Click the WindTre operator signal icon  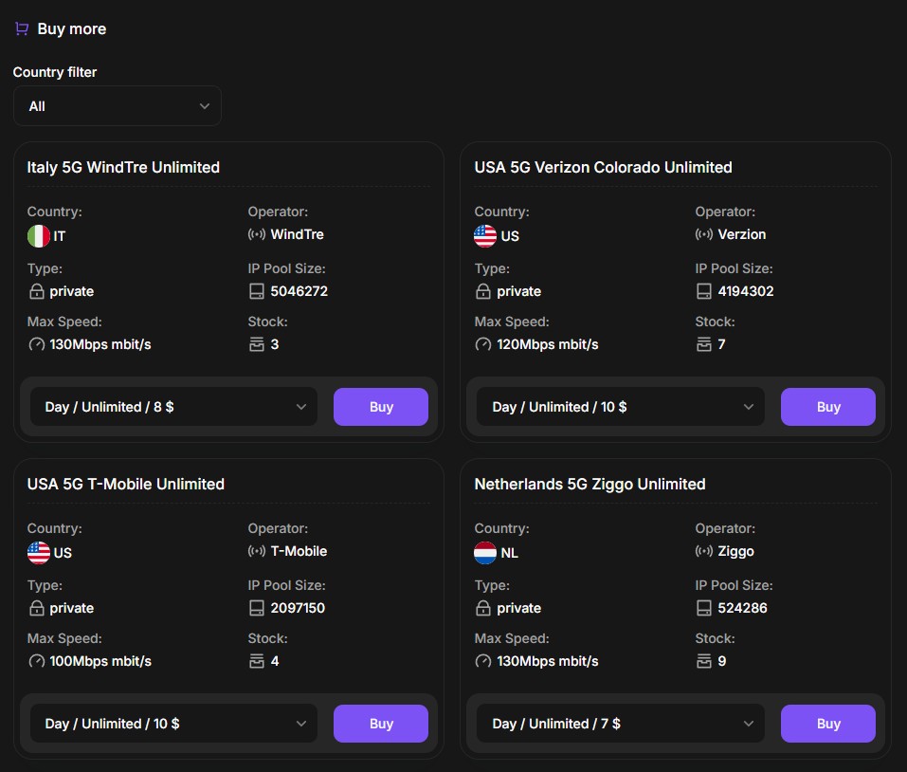pyautogui.click(x=257, y=234)
